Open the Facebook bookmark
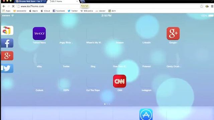 [x=59, y=11]
